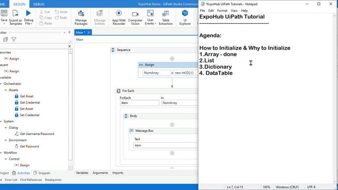Switch to the Snippets panel tab
The width and height of the screenshot is (338, 190).
pyautogui.click(x=42, y=173)
